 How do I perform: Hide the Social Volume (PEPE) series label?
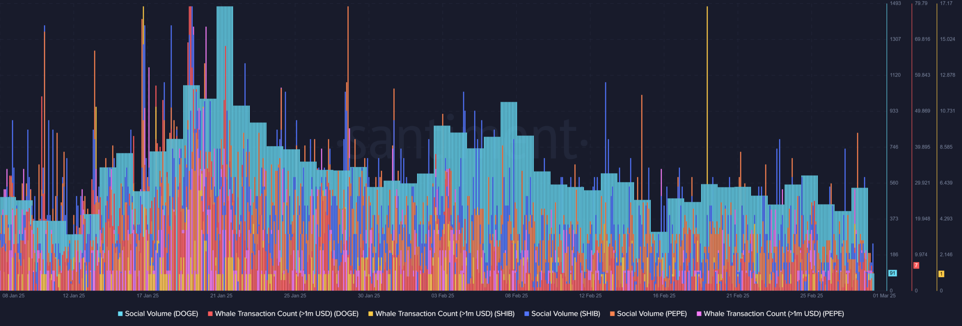652,314
